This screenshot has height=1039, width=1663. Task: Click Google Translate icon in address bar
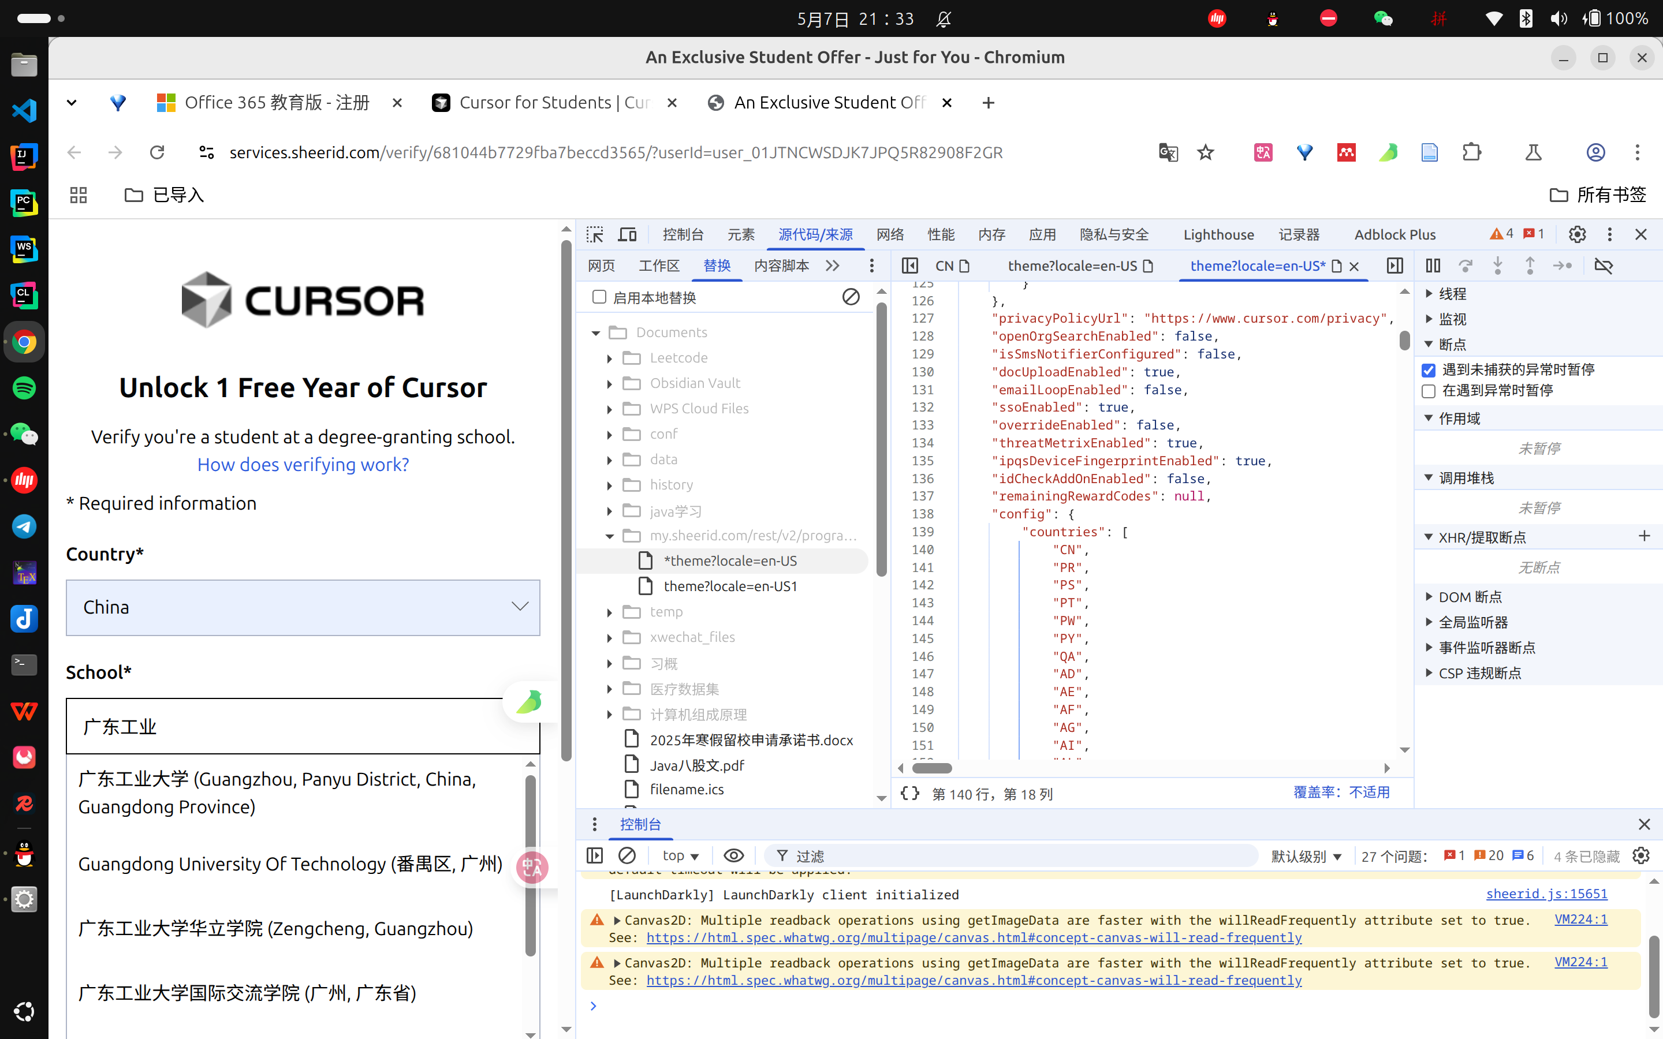point(1168,152)
